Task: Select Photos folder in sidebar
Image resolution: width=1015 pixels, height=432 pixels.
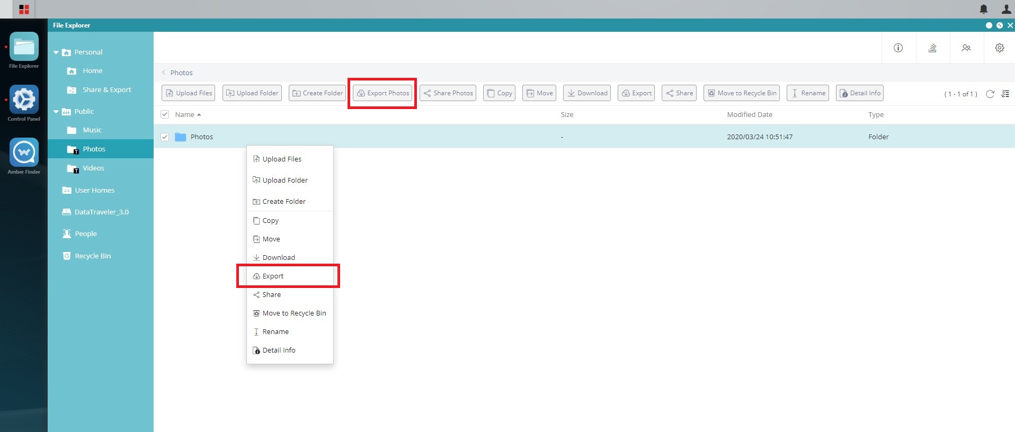Action: (101, 149)
